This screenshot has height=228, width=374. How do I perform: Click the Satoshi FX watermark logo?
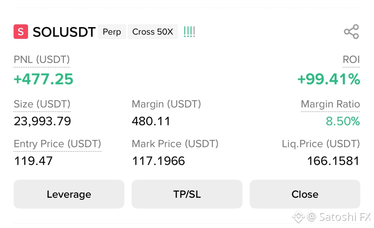298,217
